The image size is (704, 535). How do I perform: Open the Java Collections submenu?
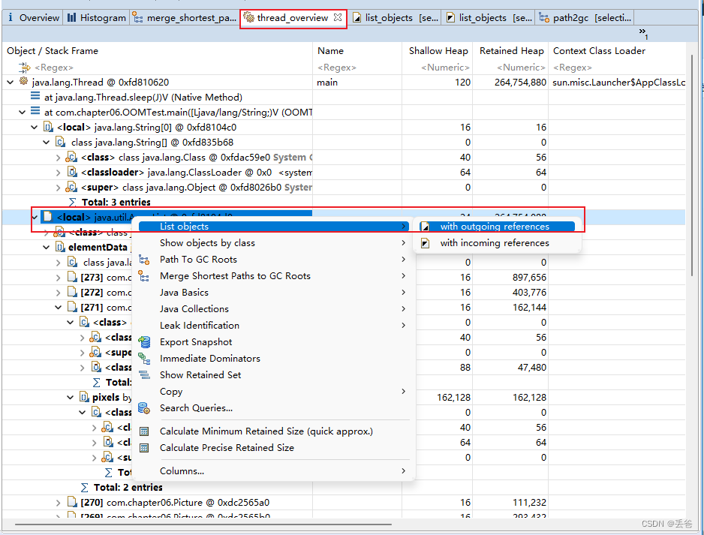click(x=274, y=309)
